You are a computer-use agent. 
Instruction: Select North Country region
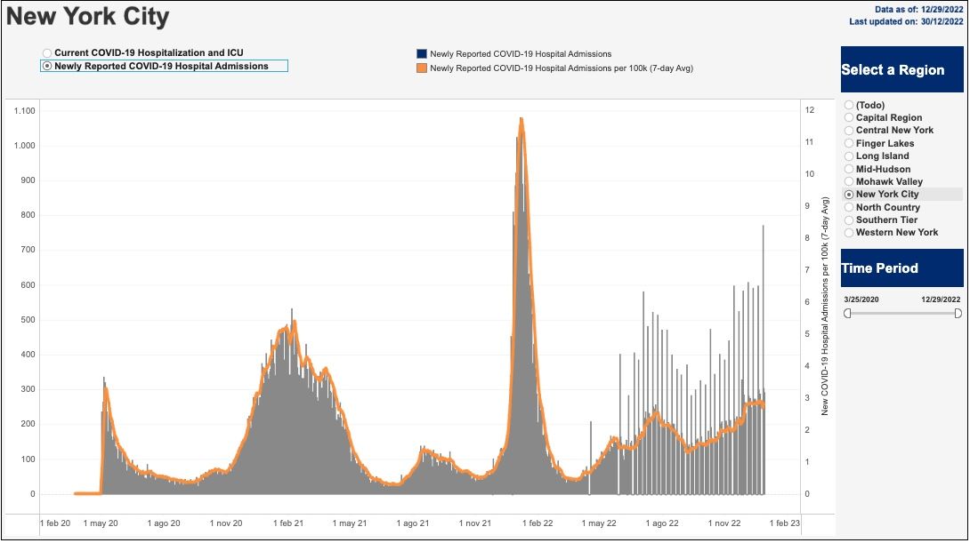(849, 207)
